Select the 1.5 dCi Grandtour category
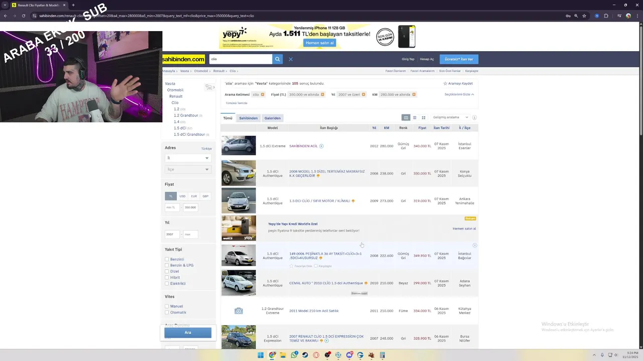This screenshot has width=643, height=361. [x=189, y=134]
